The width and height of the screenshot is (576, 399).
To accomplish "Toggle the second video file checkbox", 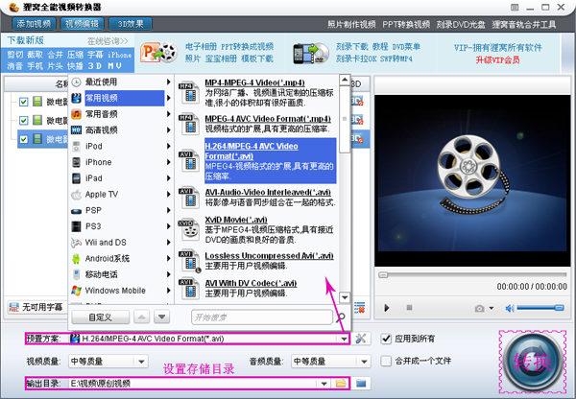I will point(23,121).
